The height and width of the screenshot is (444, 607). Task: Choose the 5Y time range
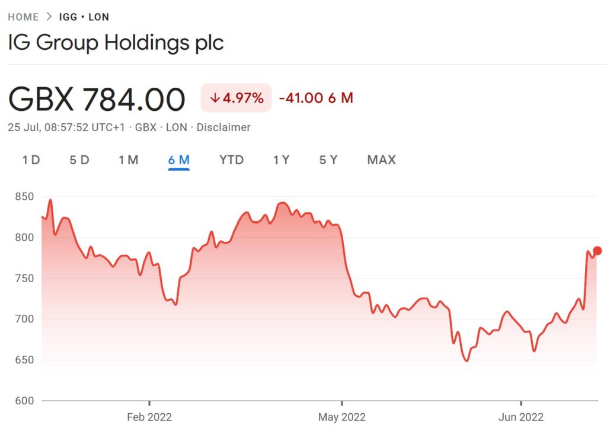(328, 160)
